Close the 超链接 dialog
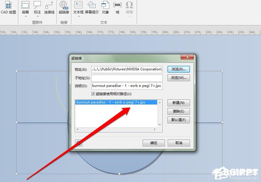This screenshot has width=261, height=182. point(187,57)
